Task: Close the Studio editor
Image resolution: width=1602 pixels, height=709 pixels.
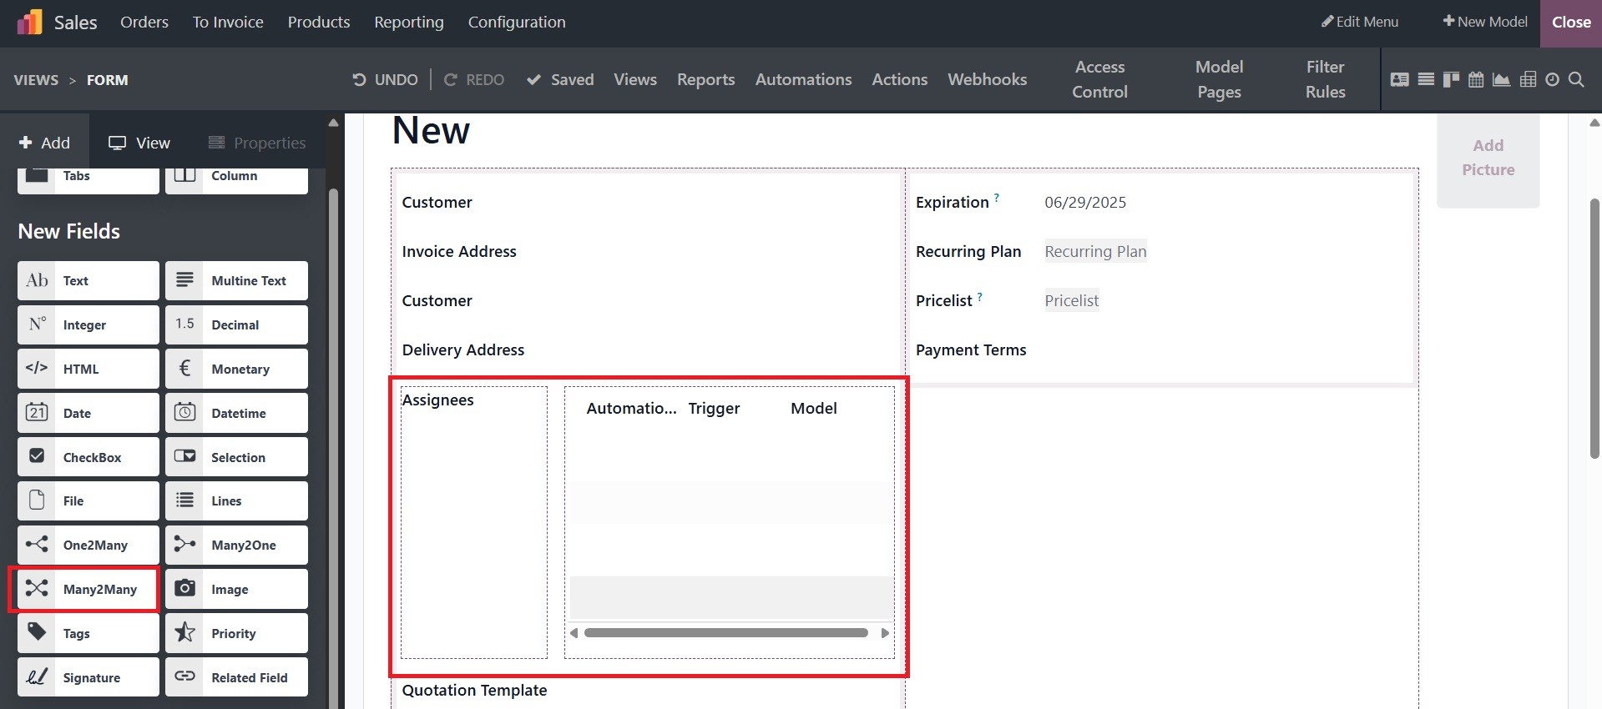Action: [1570, 23]
